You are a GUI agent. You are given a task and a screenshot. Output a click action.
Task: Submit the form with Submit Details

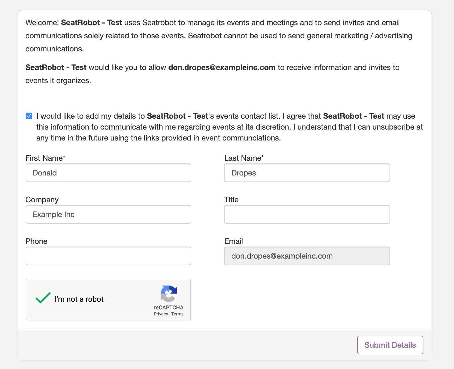point(390,345)
